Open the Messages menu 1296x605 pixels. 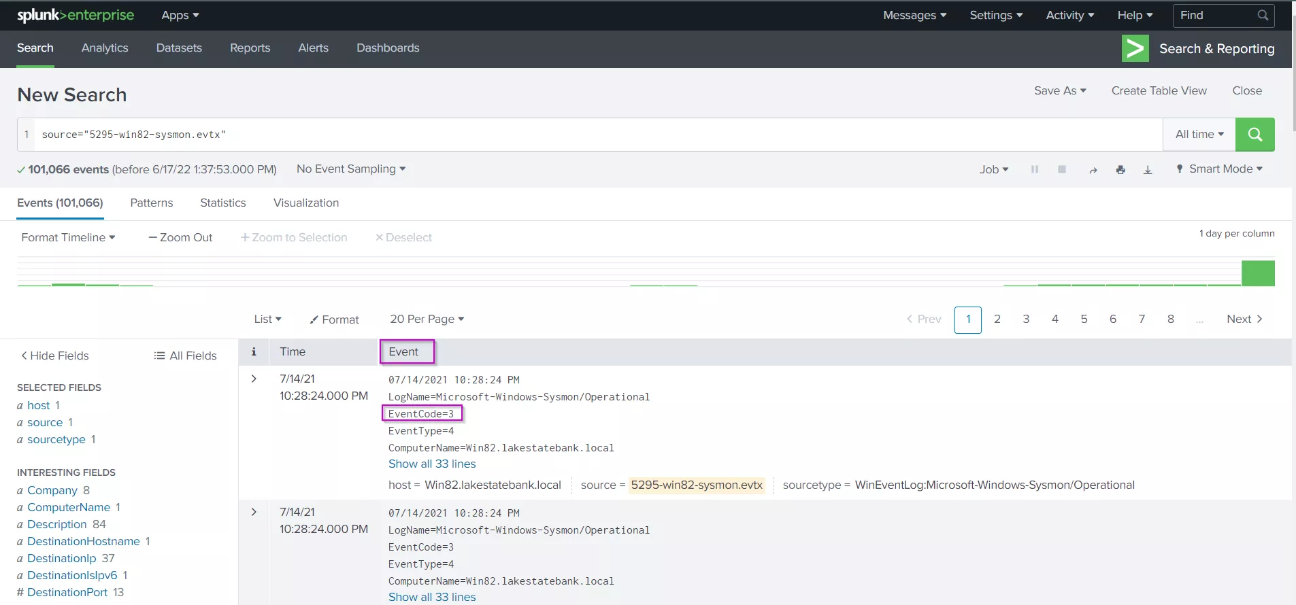point(914,15)
